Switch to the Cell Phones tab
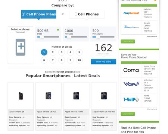Viewport: 168px width, 134px height. (x=87, y=14)
